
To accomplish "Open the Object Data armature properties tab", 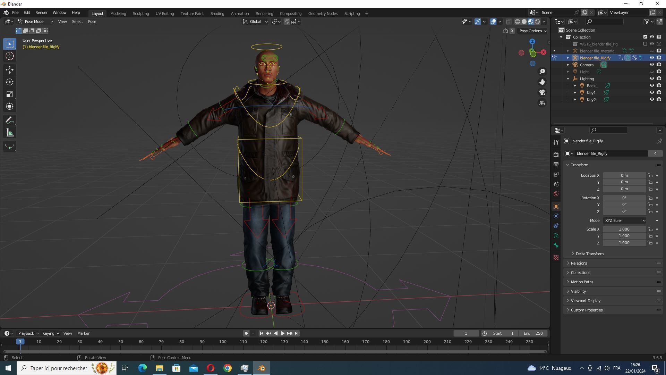I will click(x=556, y=236).
